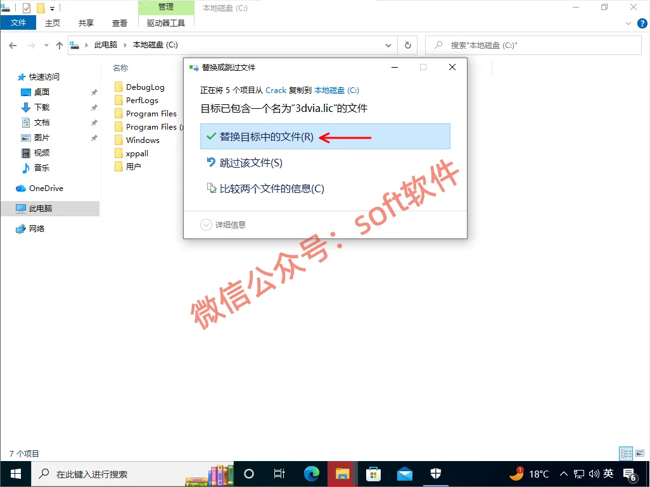
Task: Select the 管理 contextual tab header
Action: click(x=166, y=7)
